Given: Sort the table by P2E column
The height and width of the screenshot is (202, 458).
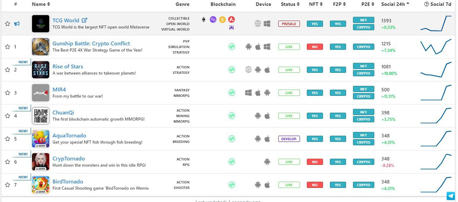Looking at the screenshot, I should 368,4.
